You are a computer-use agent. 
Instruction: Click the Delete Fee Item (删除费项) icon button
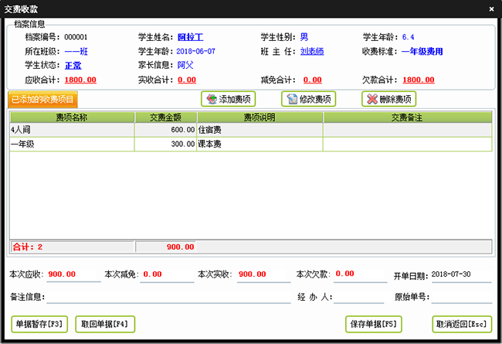pyautogui.click(x=389, y=99)
